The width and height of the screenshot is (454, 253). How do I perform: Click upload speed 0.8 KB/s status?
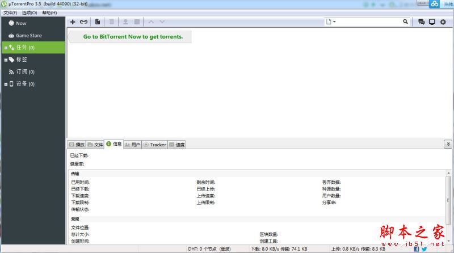(358, 249)
